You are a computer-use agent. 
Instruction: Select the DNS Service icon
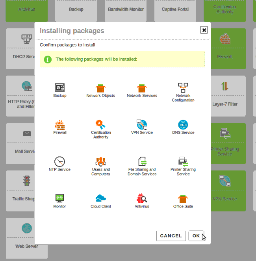tap(183, 125)
